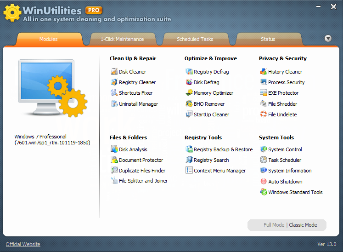Click the System Control icon
The width and height of the screenshot is (343, 252).
[264, 149]
